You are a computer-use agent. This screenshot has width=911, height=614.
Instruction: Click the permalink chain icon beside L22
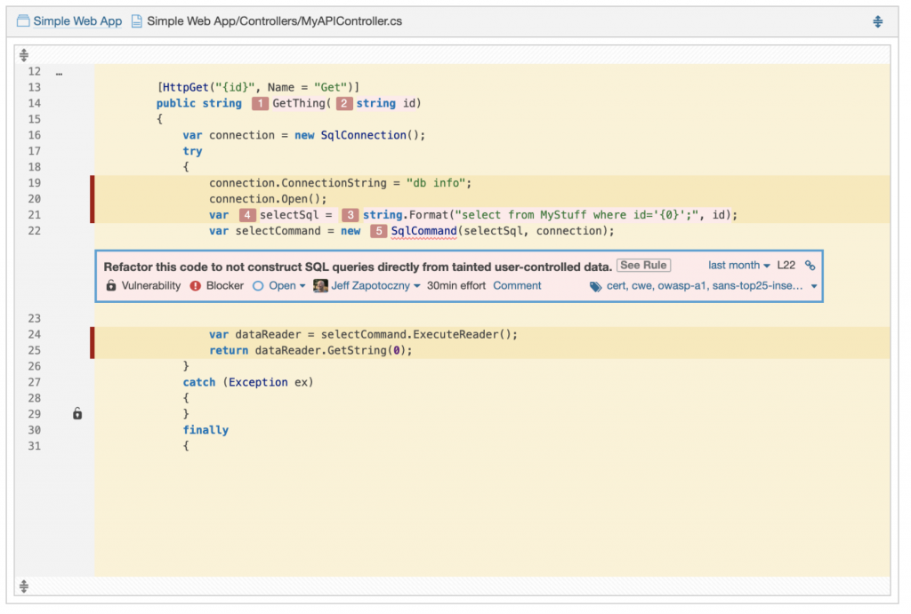(810, 265)
